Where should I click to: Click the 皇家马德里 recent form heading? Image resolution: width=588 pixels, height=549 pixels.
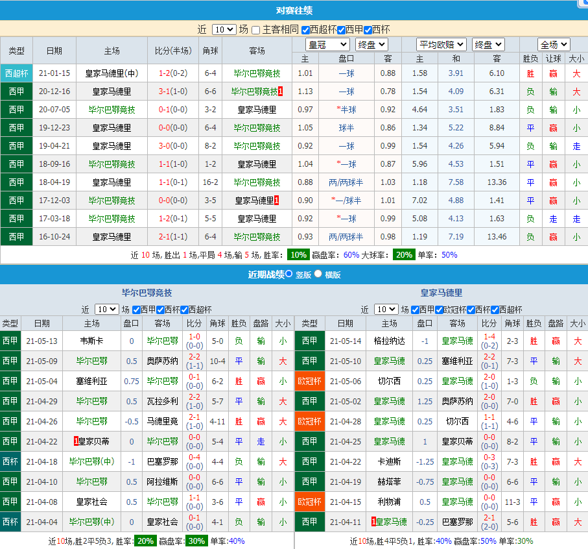click(x=441, y=293)
